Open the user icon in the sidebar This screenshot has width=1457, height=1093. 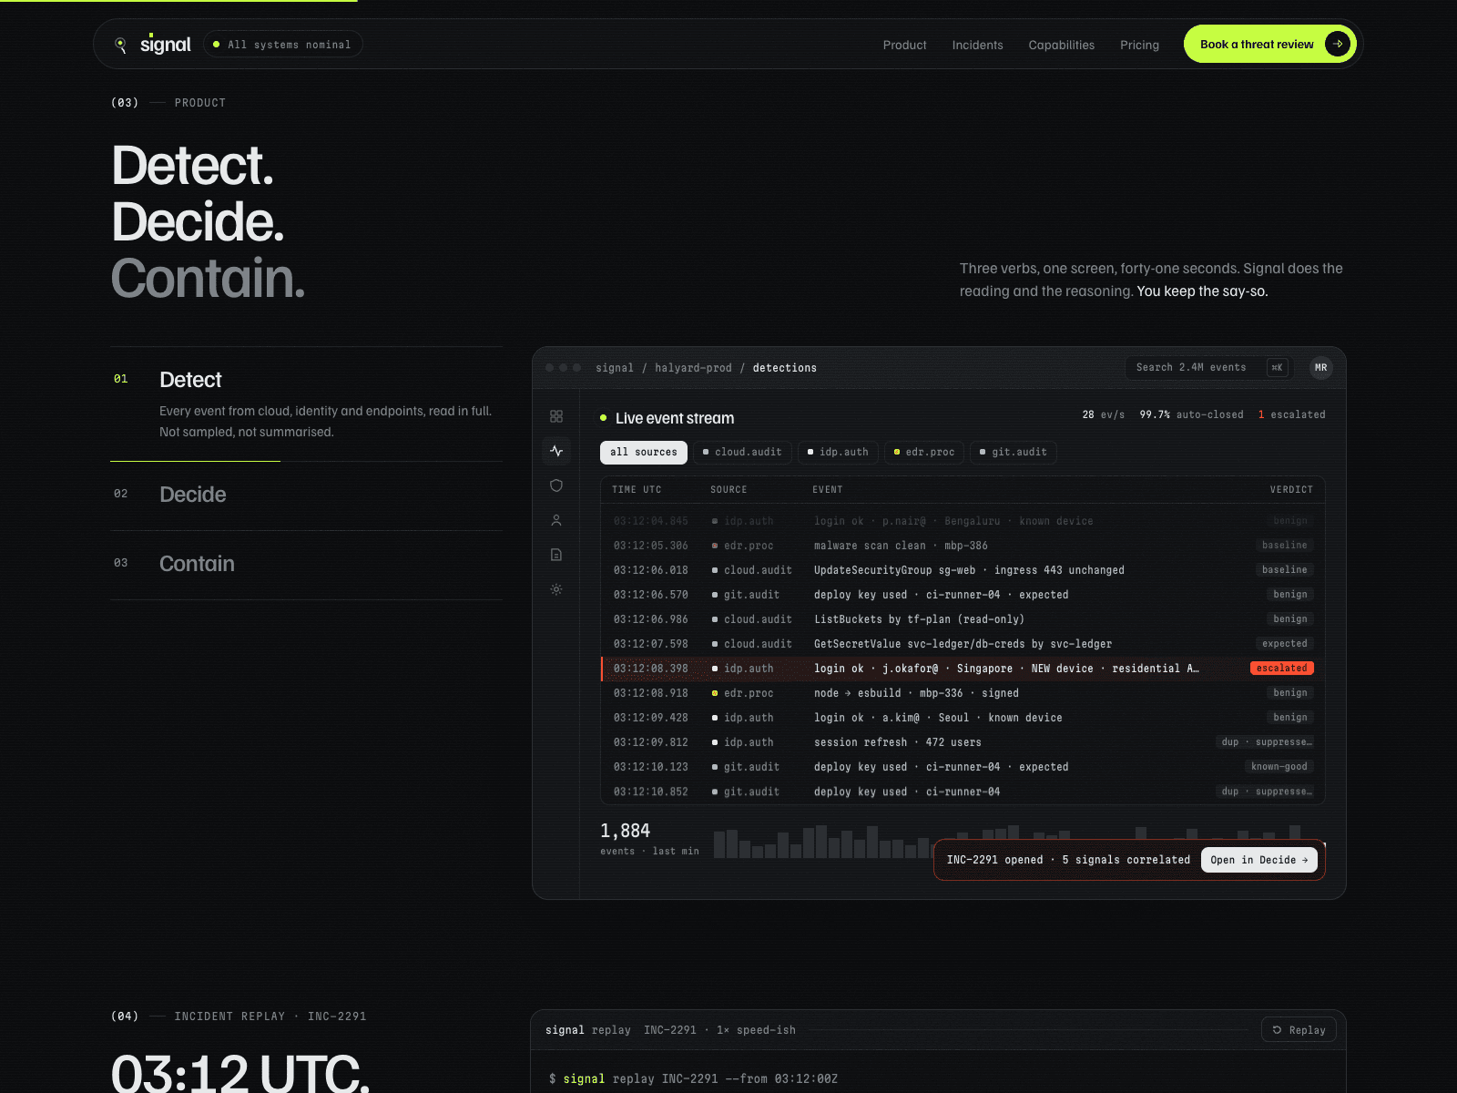click(556, 520)
